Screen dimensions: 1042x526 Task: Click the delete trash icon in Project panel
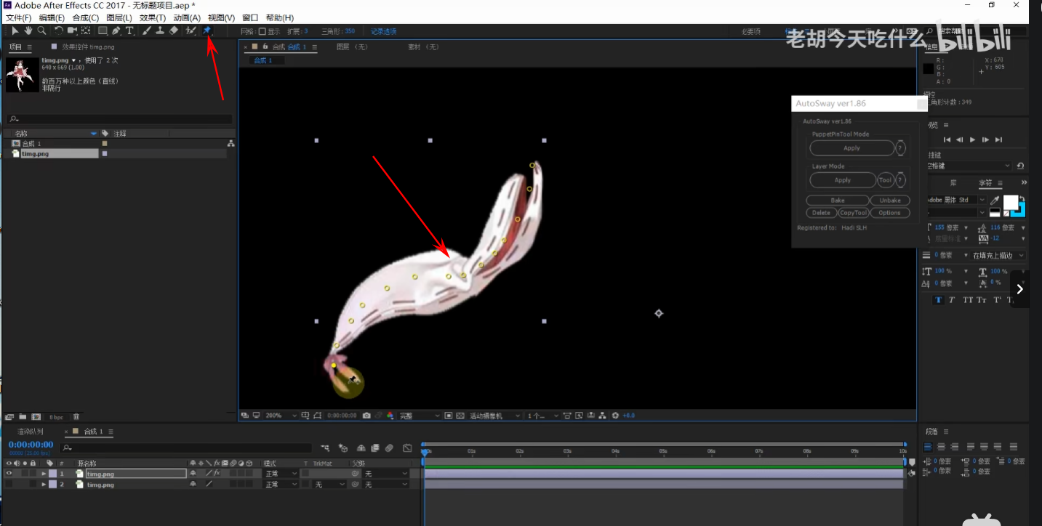click(x=76, y=417)
